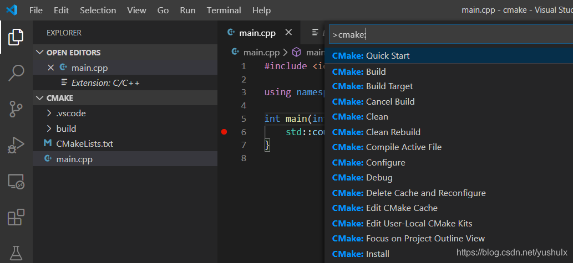Run CMake: Edit CMake Cache command
The width and height of the screenshot is (573, 263).
coord(449,208)
